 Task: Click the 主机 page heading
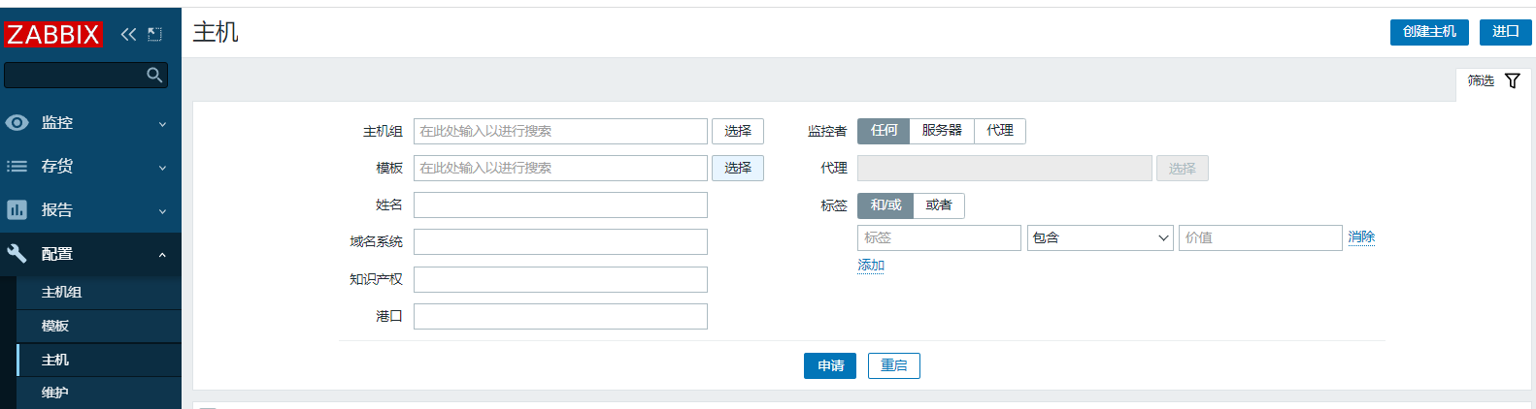pyautogui.click(x=216, y=32)
